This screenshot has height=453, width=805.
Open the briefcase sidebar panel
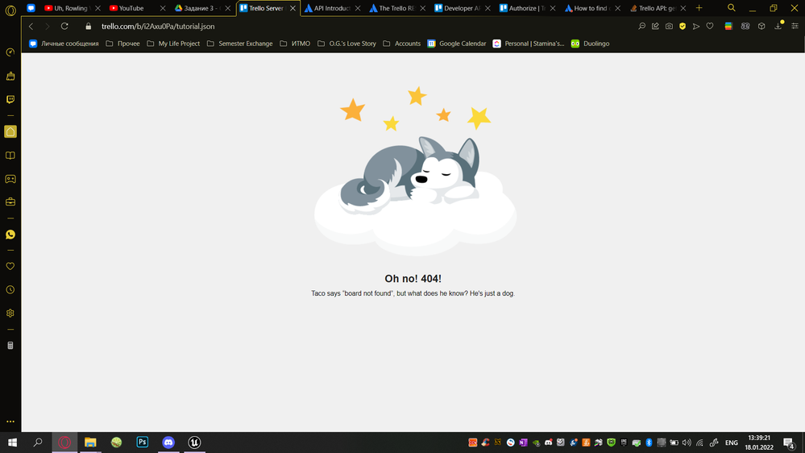click(10, 202)
